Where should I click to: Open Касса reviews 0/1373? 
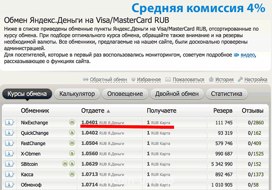(256, 174)
